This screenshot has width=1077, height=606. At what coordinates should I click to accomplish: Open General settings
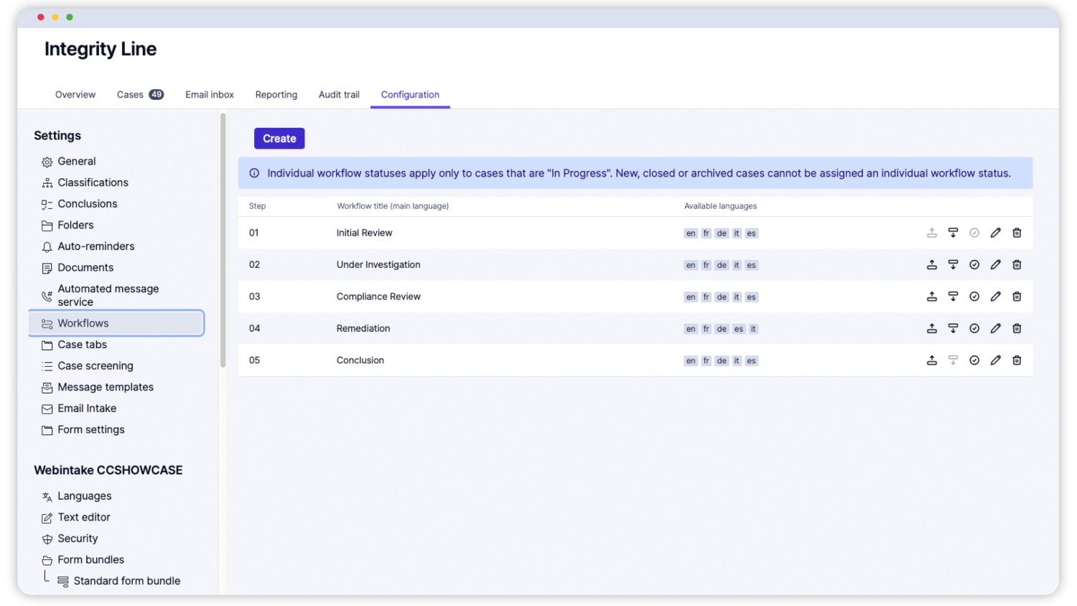(x=77, y=162)
